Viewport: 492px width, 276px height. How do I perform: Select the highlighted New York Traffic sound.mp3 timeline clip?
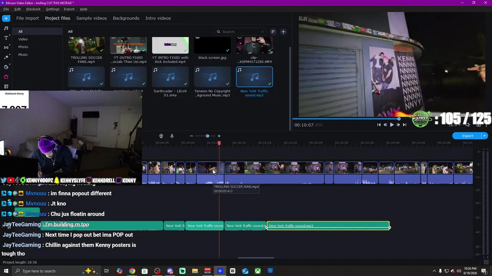click(328, 226)
